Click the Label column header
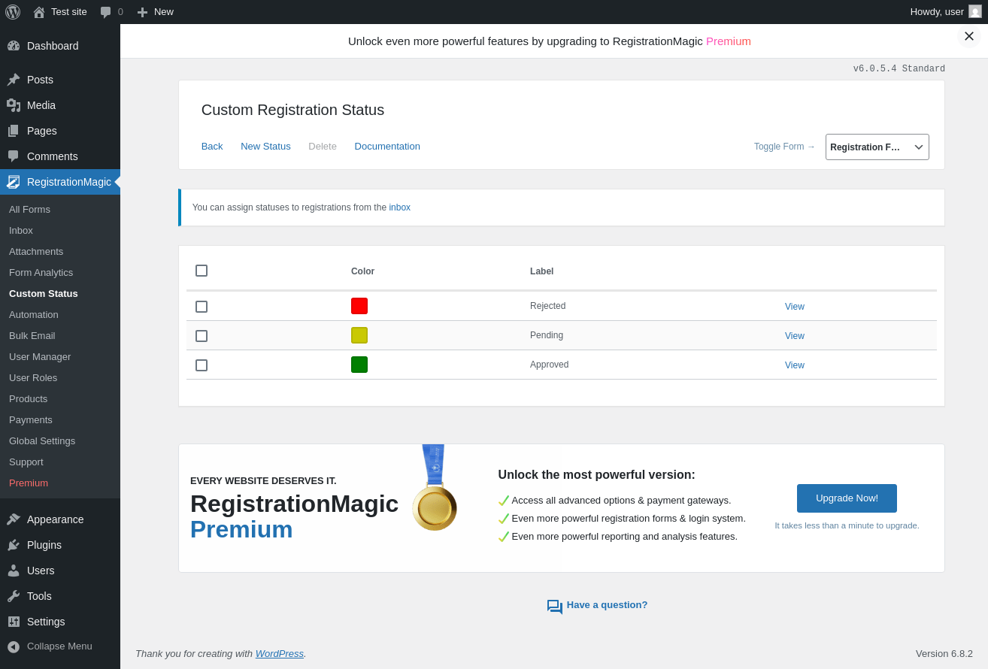The height and width of the screenshot is (669, 988). tap(541, 271)
